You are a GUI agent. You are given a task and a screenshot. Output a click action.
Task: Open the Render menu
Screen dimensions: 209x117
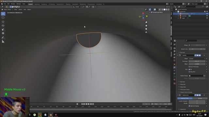pyautogui.click(x=13, y=4)
